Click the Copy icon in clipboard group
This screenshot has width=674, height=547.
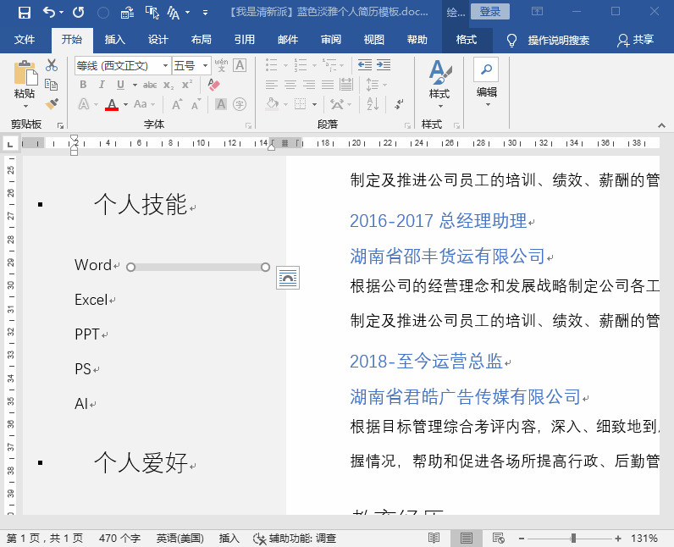tap(51, 85)
